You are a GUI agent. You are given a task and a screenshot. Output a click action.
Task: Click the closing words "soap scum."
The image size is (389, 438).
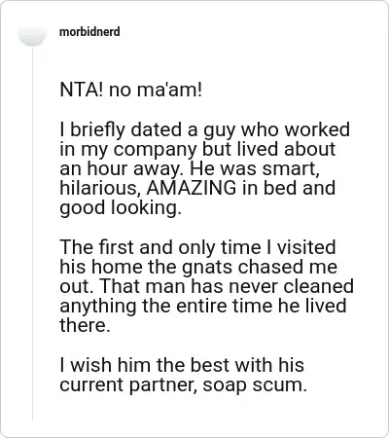pyautogui.click(x=255, y=384)
